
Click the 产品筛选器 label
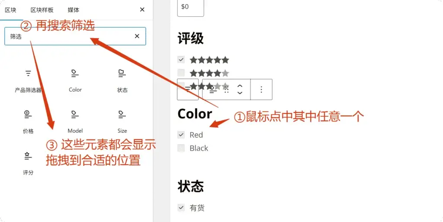tap(28, 90)
